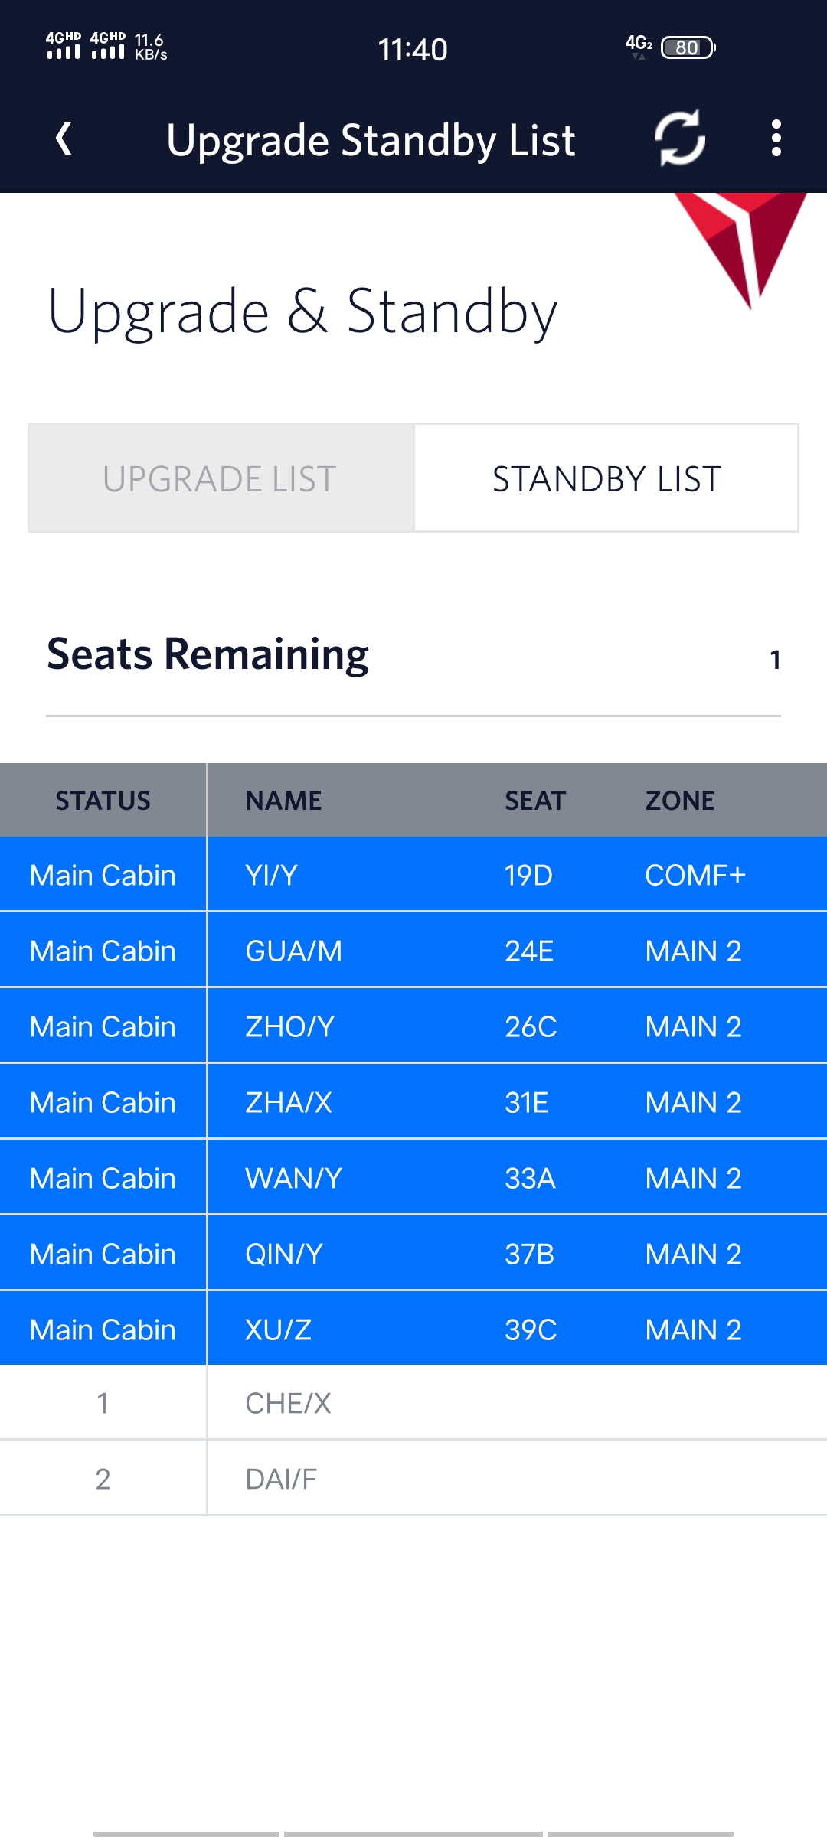Refresh the standby list

click(679, 139)
